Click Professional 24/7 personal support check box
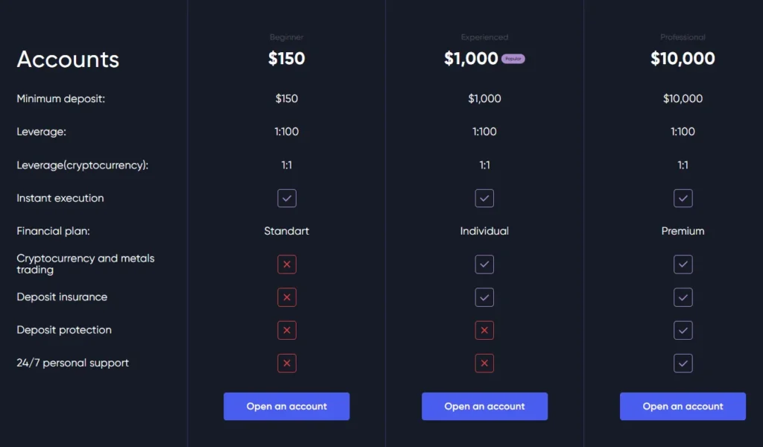This screenshot has height=447, width=763. (683, 363)
